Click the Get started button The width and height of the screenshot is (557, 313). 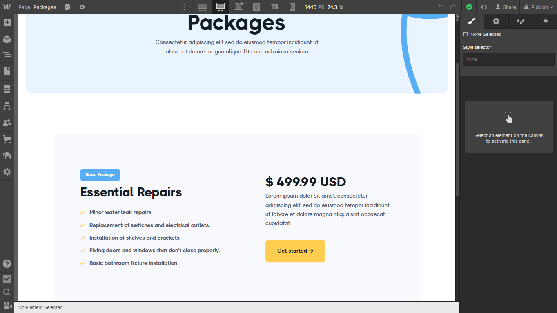[295, 251]
